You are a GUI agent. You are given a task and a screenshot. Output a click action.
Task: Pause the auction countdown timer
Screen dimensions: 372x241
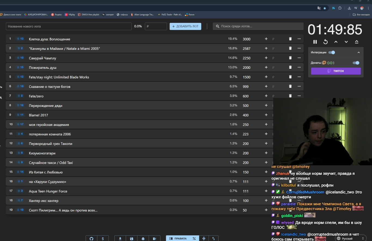coord(315,42)
